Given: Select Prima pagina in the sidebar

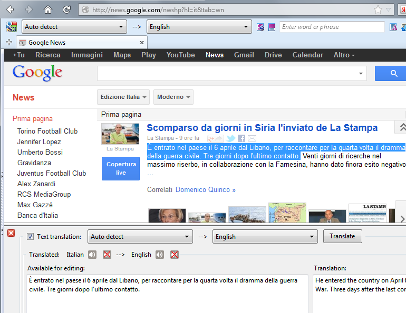Looking at the screenshot, I should pyautogui.click(x=32, y=118).
